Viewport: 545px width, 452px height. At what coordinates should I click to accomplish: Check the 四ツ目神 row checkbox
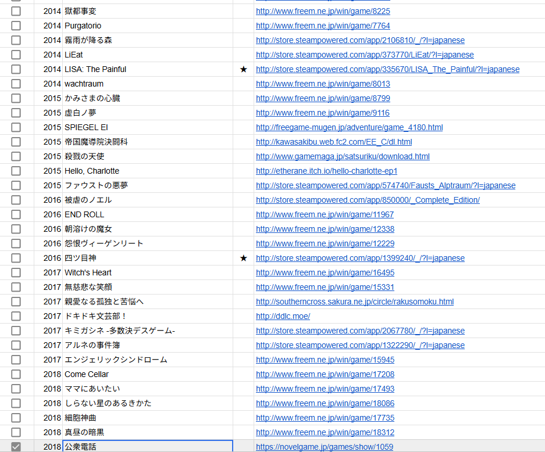coord(16,259)
